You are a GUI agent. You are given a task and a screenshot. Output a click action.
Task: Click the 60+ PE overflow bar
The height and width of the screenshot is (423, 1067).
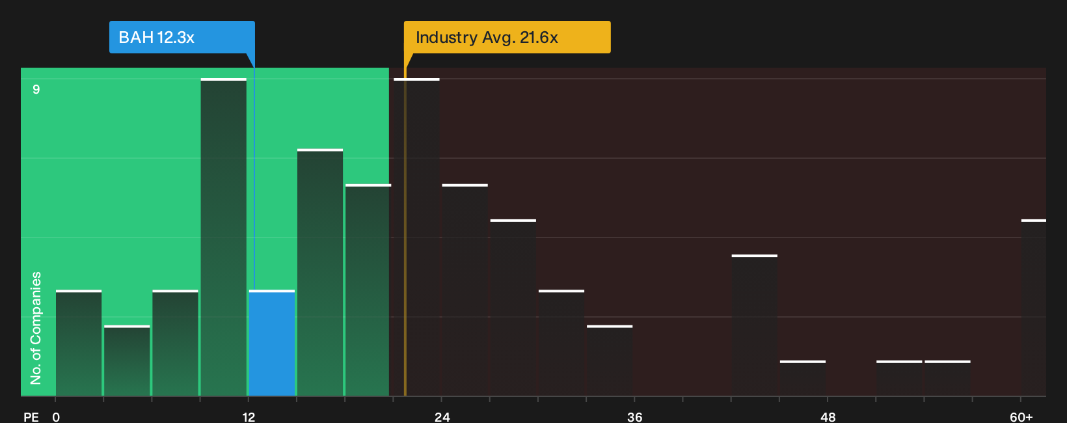1034,308
